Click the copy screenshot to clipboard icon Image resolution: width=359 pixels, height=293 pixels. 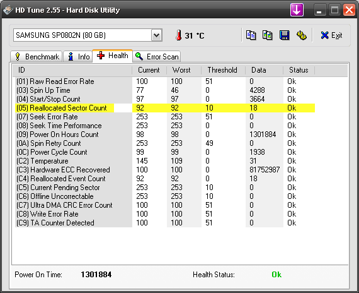[268, 35]
